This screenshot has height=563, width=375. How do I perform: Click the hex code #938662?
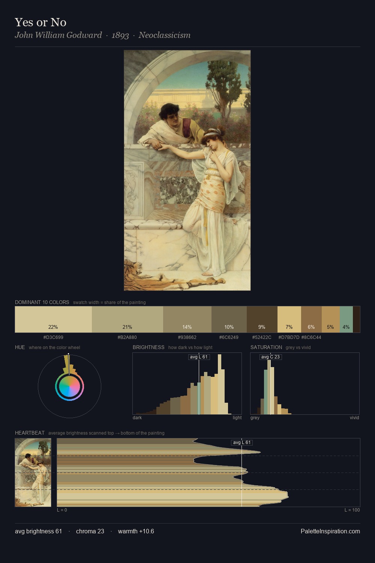coord(187,337)
